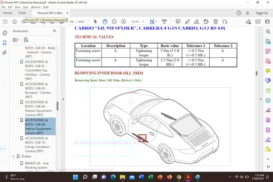The height and width of the screenshot is (182, 273).
Task: Click the page number field showing 246
Action: click(x=72, y=22)
